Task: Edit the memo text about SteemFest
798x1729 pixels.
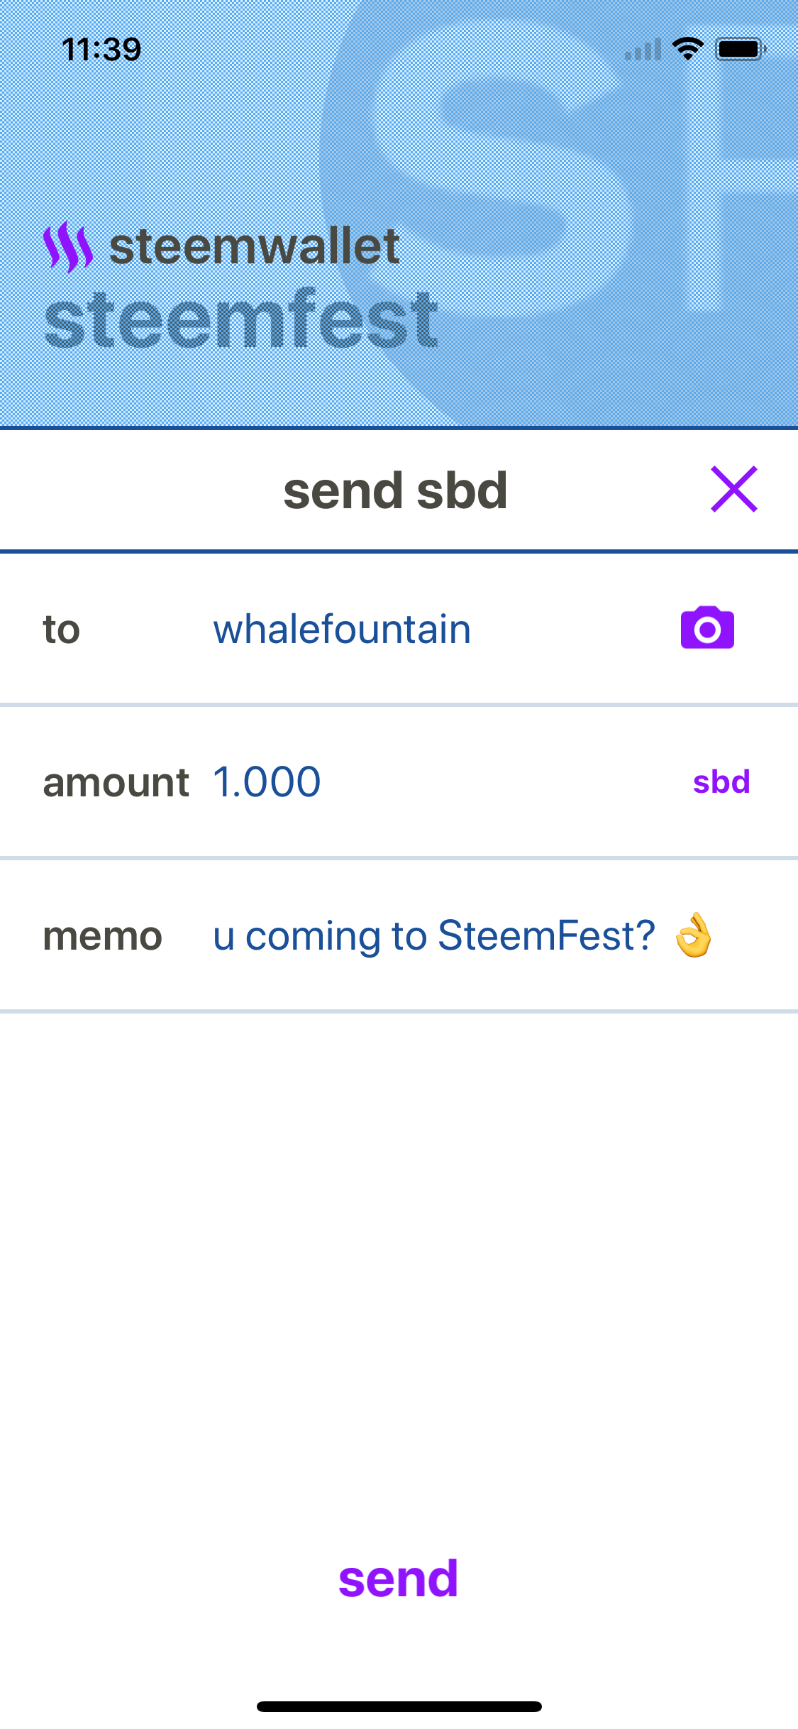Action: coord(433,935)
